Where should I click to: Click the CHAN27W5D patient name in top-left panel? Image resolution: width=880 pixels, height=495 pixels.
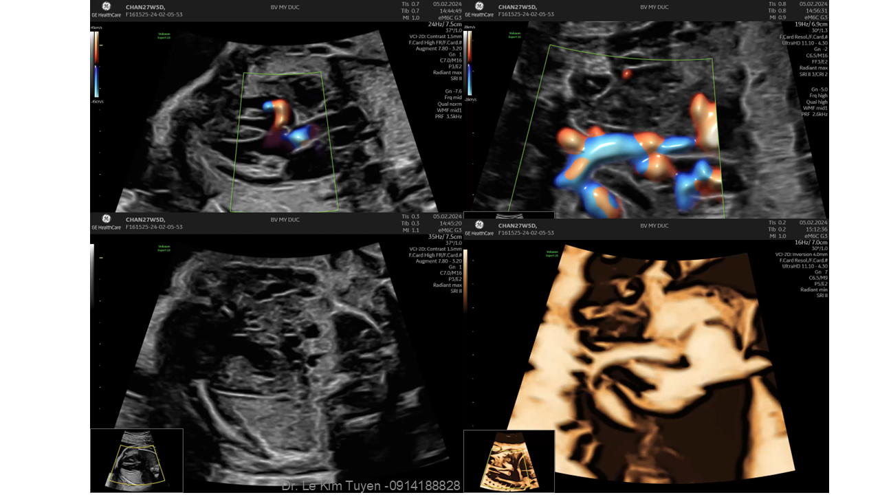145,8
